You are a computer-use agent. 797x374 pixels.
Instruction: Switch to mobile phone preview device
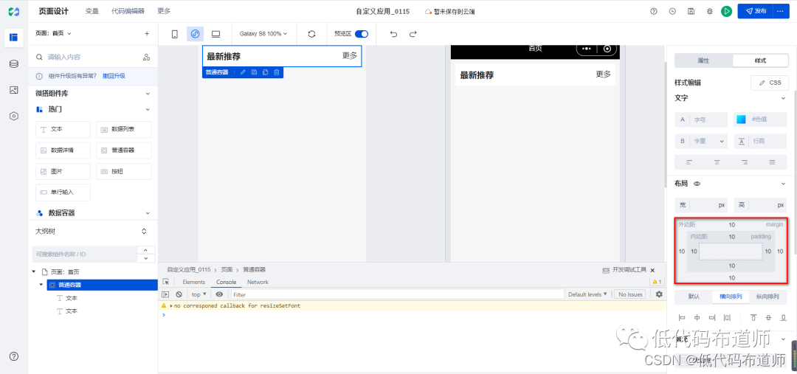175,34
